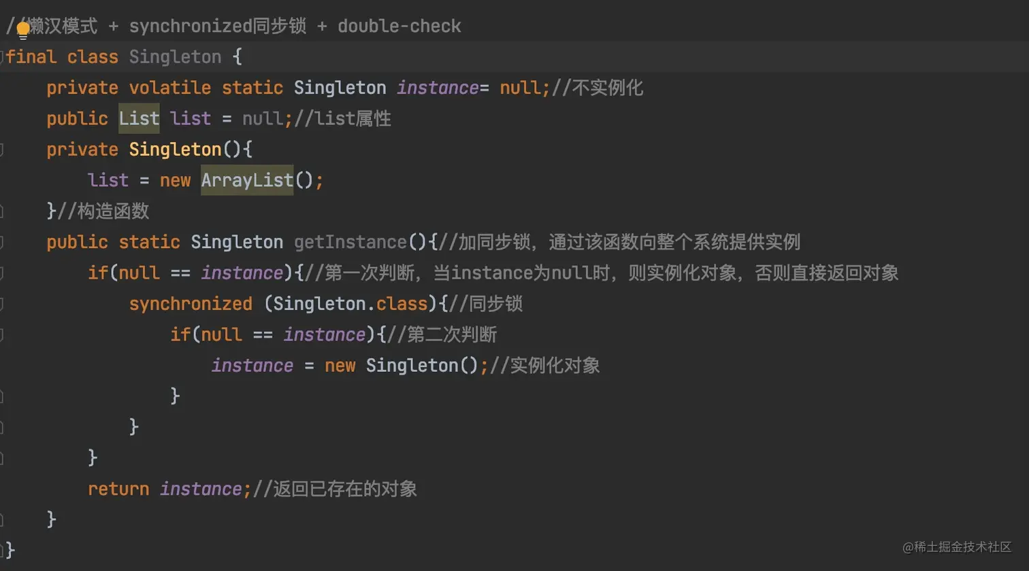Select the highlighted List token

138,118
